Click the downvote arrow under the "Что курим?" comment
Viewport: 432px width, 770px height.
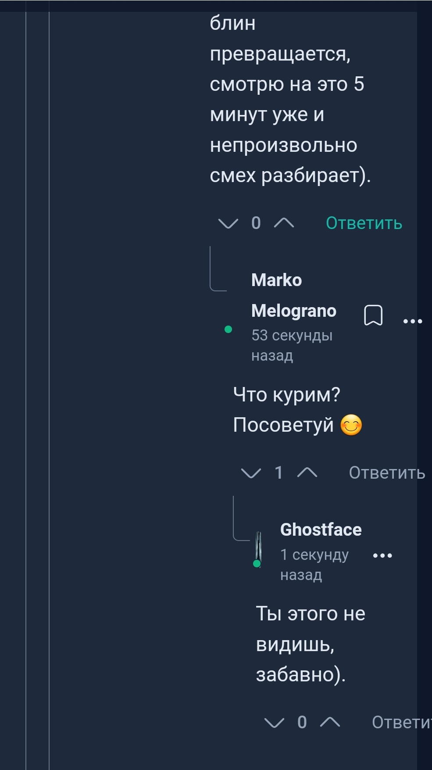(250, 474)
